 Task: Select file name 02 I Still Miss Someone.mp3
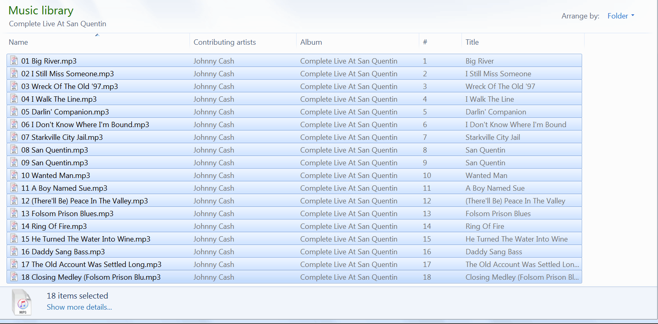click(68, 74)
